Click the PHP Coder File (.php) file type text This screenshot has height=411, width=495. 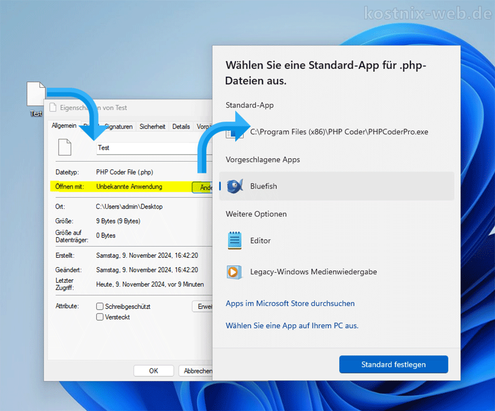click(125, 172)
